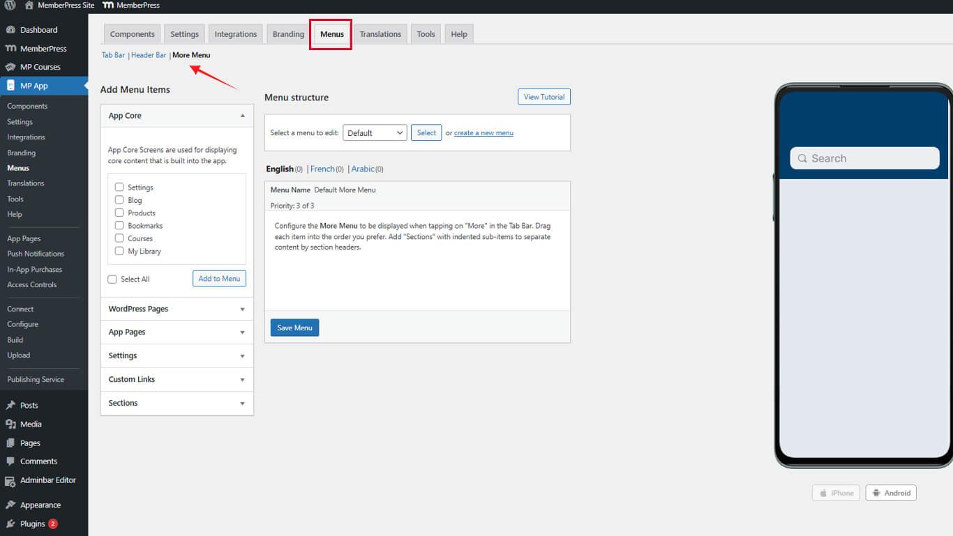Viewport: 953px width, 536px height.
Task: Check the Blog checkbox
Action: point(119,200)
